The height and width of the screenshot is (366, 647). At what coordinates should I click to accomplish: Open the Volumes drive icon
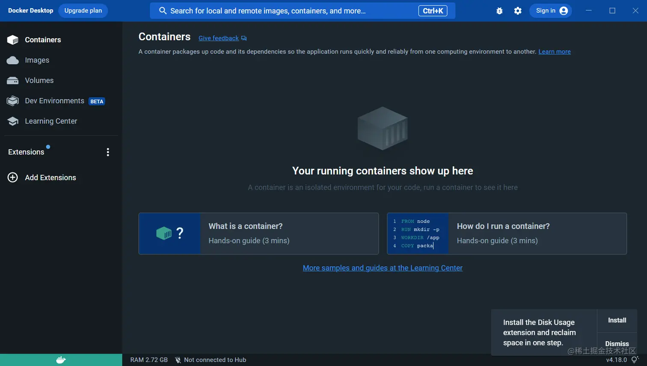coord(13,80)
